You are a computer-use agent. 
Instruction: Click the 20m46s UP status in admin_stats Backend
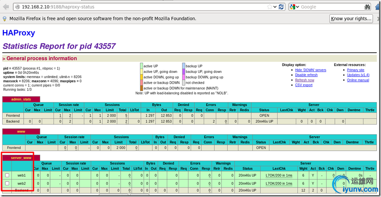tap(264, 121)
